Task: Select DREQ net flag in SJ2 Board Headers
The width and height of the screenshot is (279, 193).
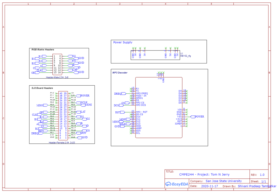Action: click(37, 133)
